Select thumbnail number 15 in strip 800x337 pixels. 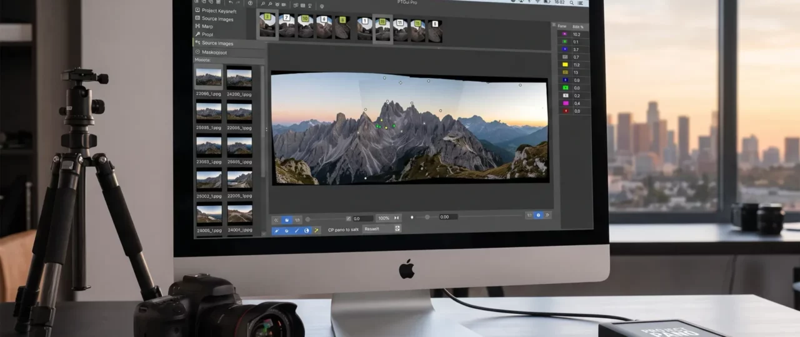coord(417,30)
